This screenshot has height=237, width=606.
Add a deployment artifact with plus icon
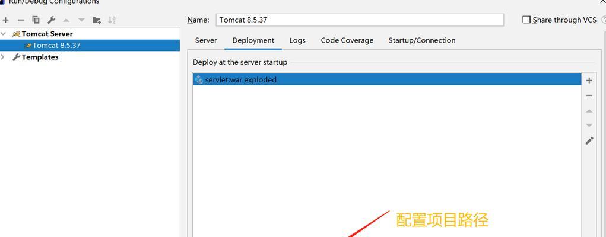tap(589, 81)
